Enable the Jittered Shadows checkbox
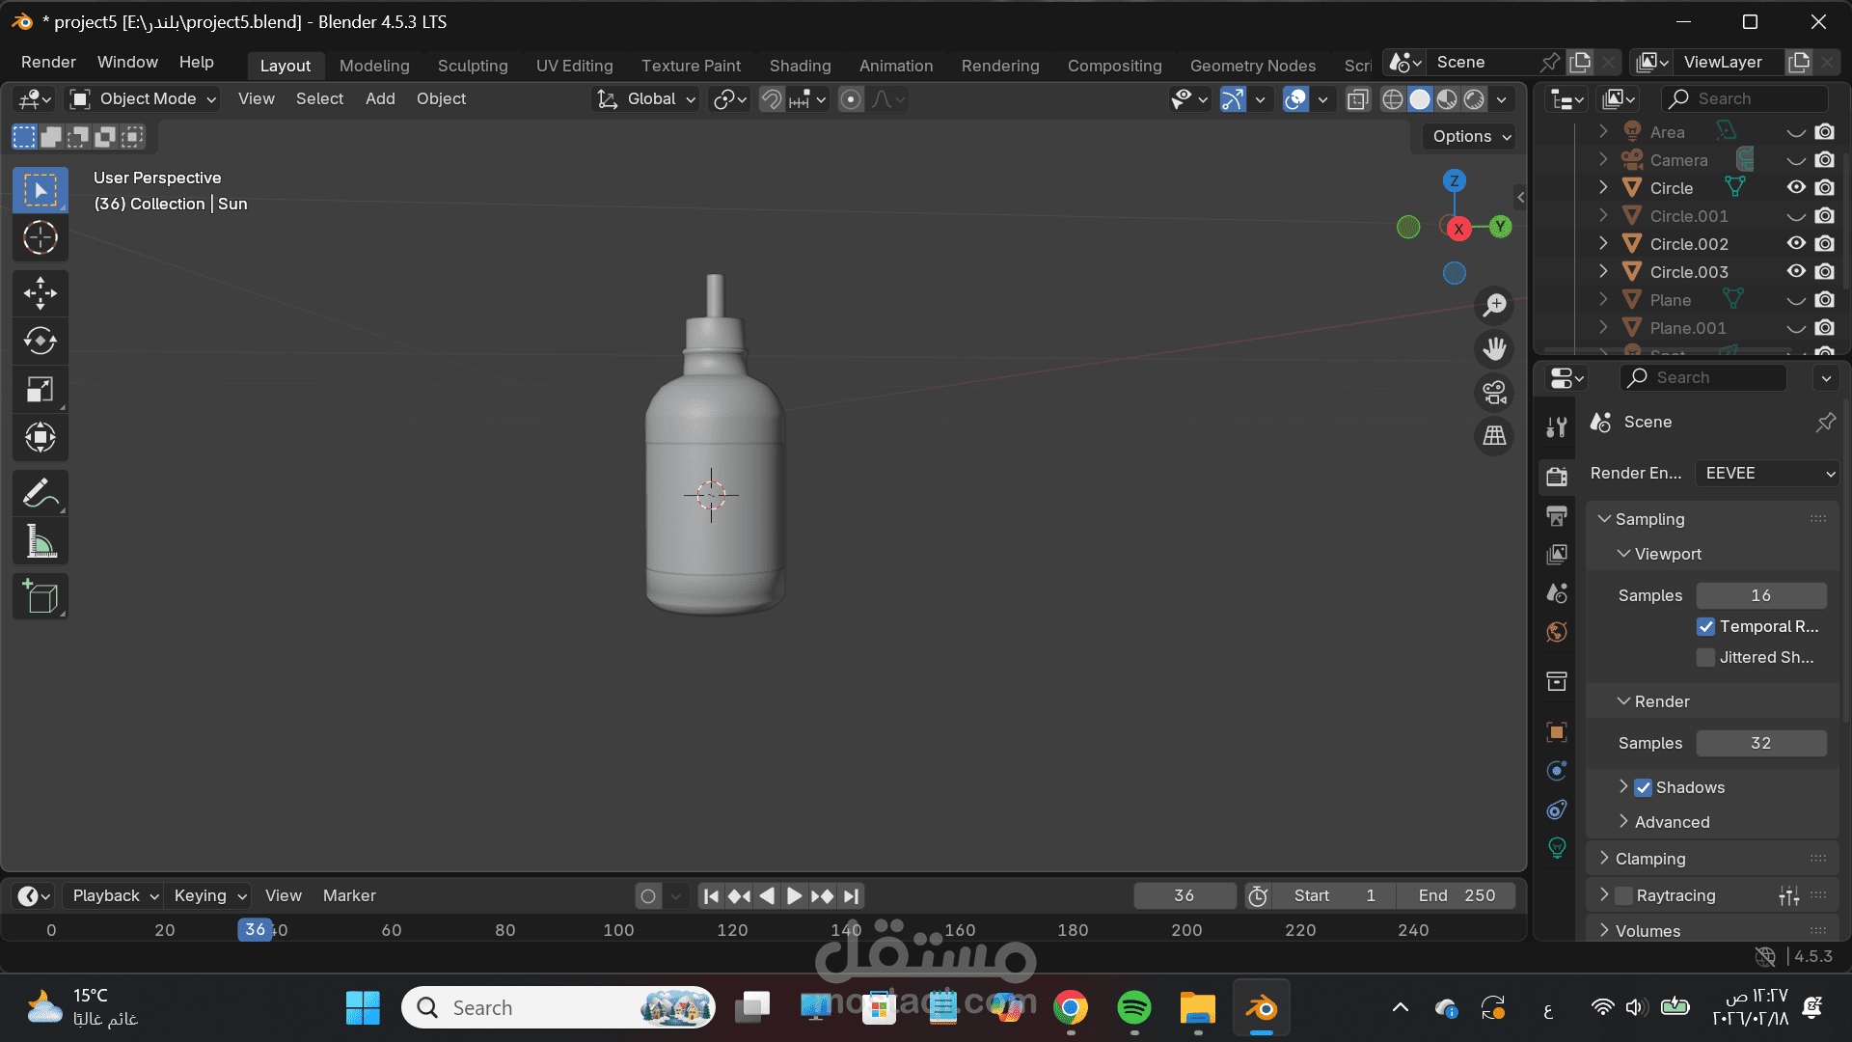The width and height of the screenshot is (1852, 1042). pos(1705,657)
